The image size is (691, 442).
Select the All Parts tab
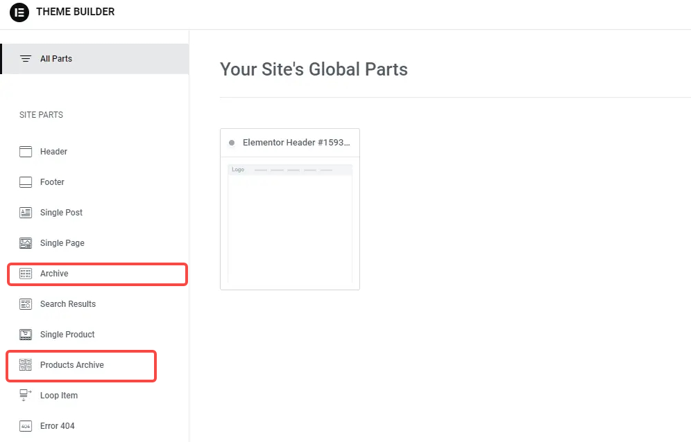pyautogui.click(x=56, y=59)
